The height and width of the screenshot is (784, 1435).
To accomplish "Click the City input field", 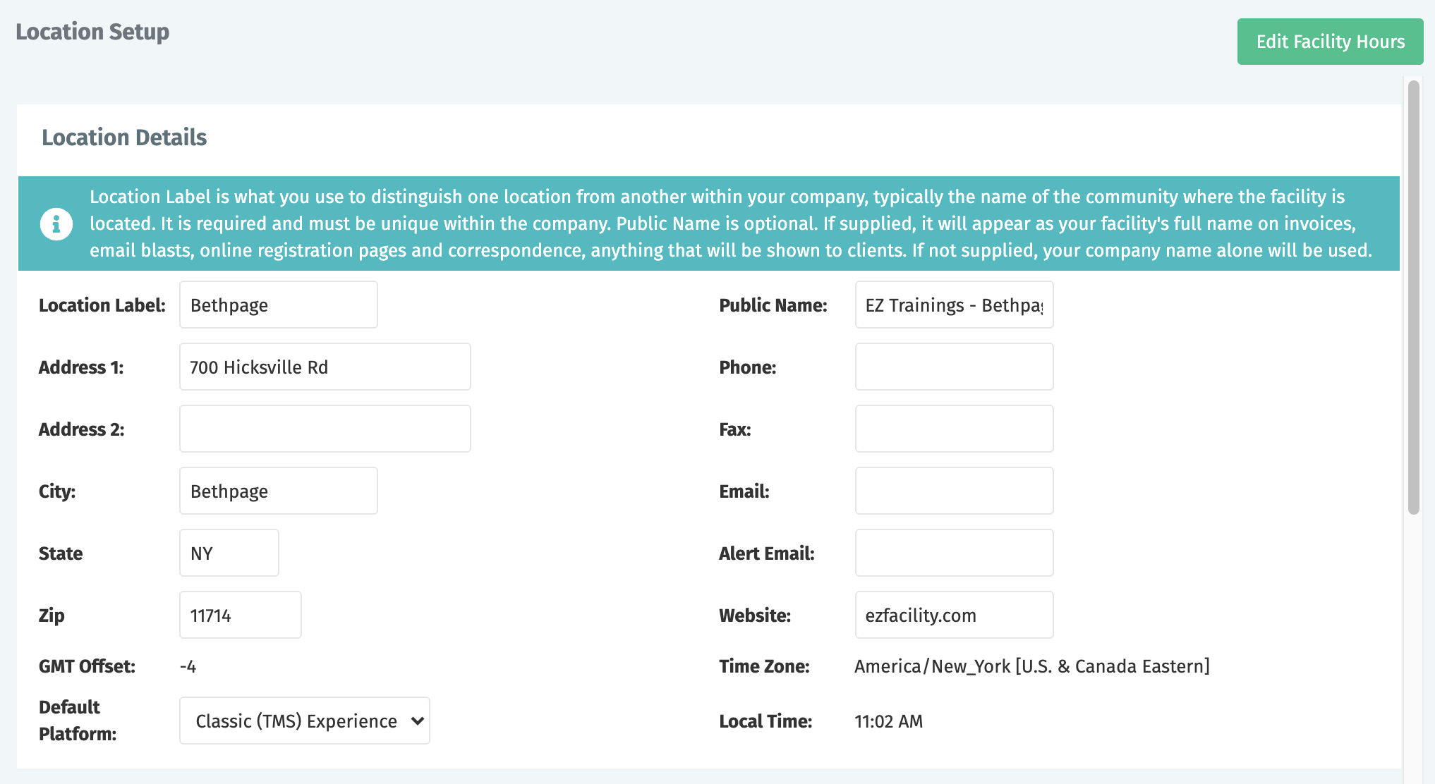I will coord(278,491).
